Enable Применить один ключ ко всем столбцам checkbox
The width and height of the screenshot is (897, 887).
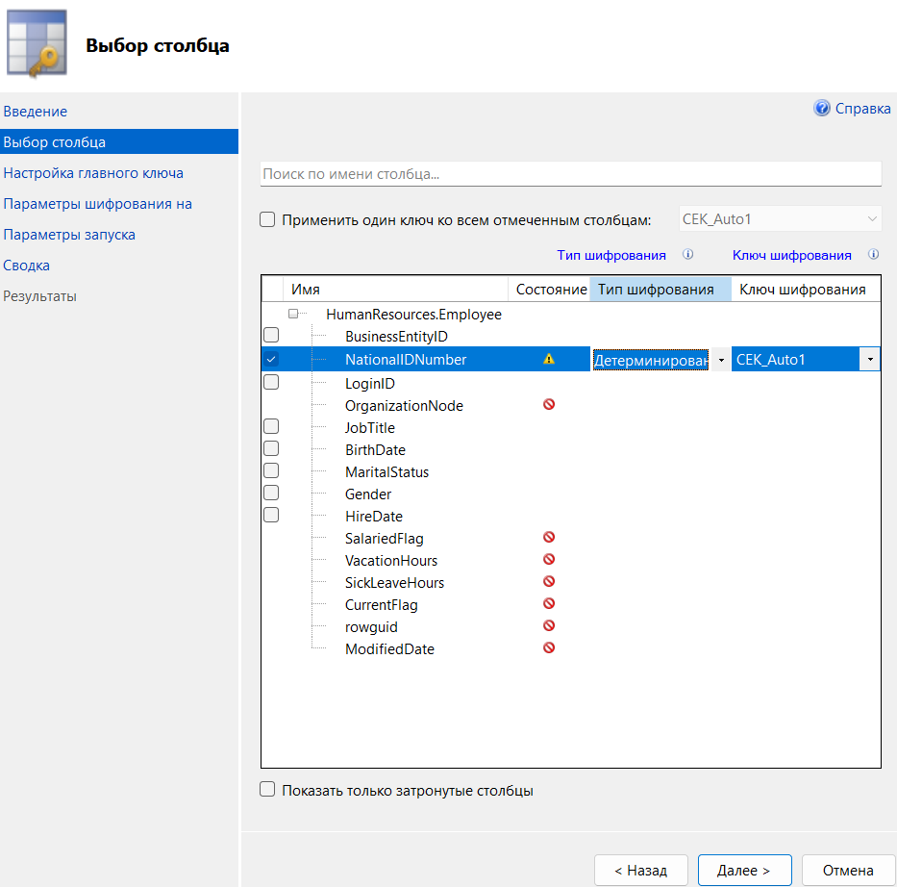click(x=267, y=219)
